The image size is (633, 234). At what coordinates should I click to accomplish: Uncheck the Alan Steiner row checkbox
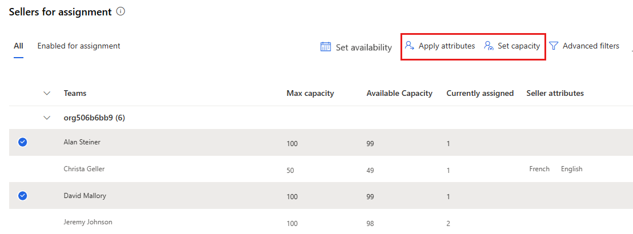23,143
